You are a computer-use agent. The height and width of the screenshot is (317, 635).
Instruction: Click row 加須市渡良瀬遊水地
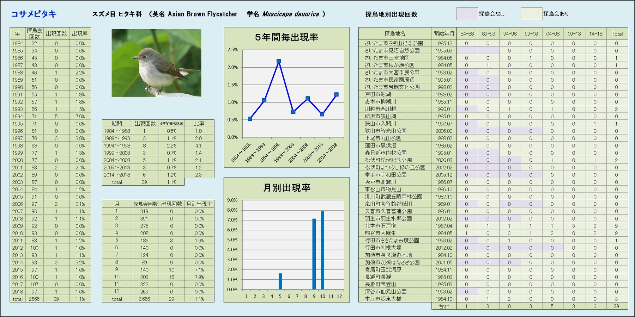point(493,255)
